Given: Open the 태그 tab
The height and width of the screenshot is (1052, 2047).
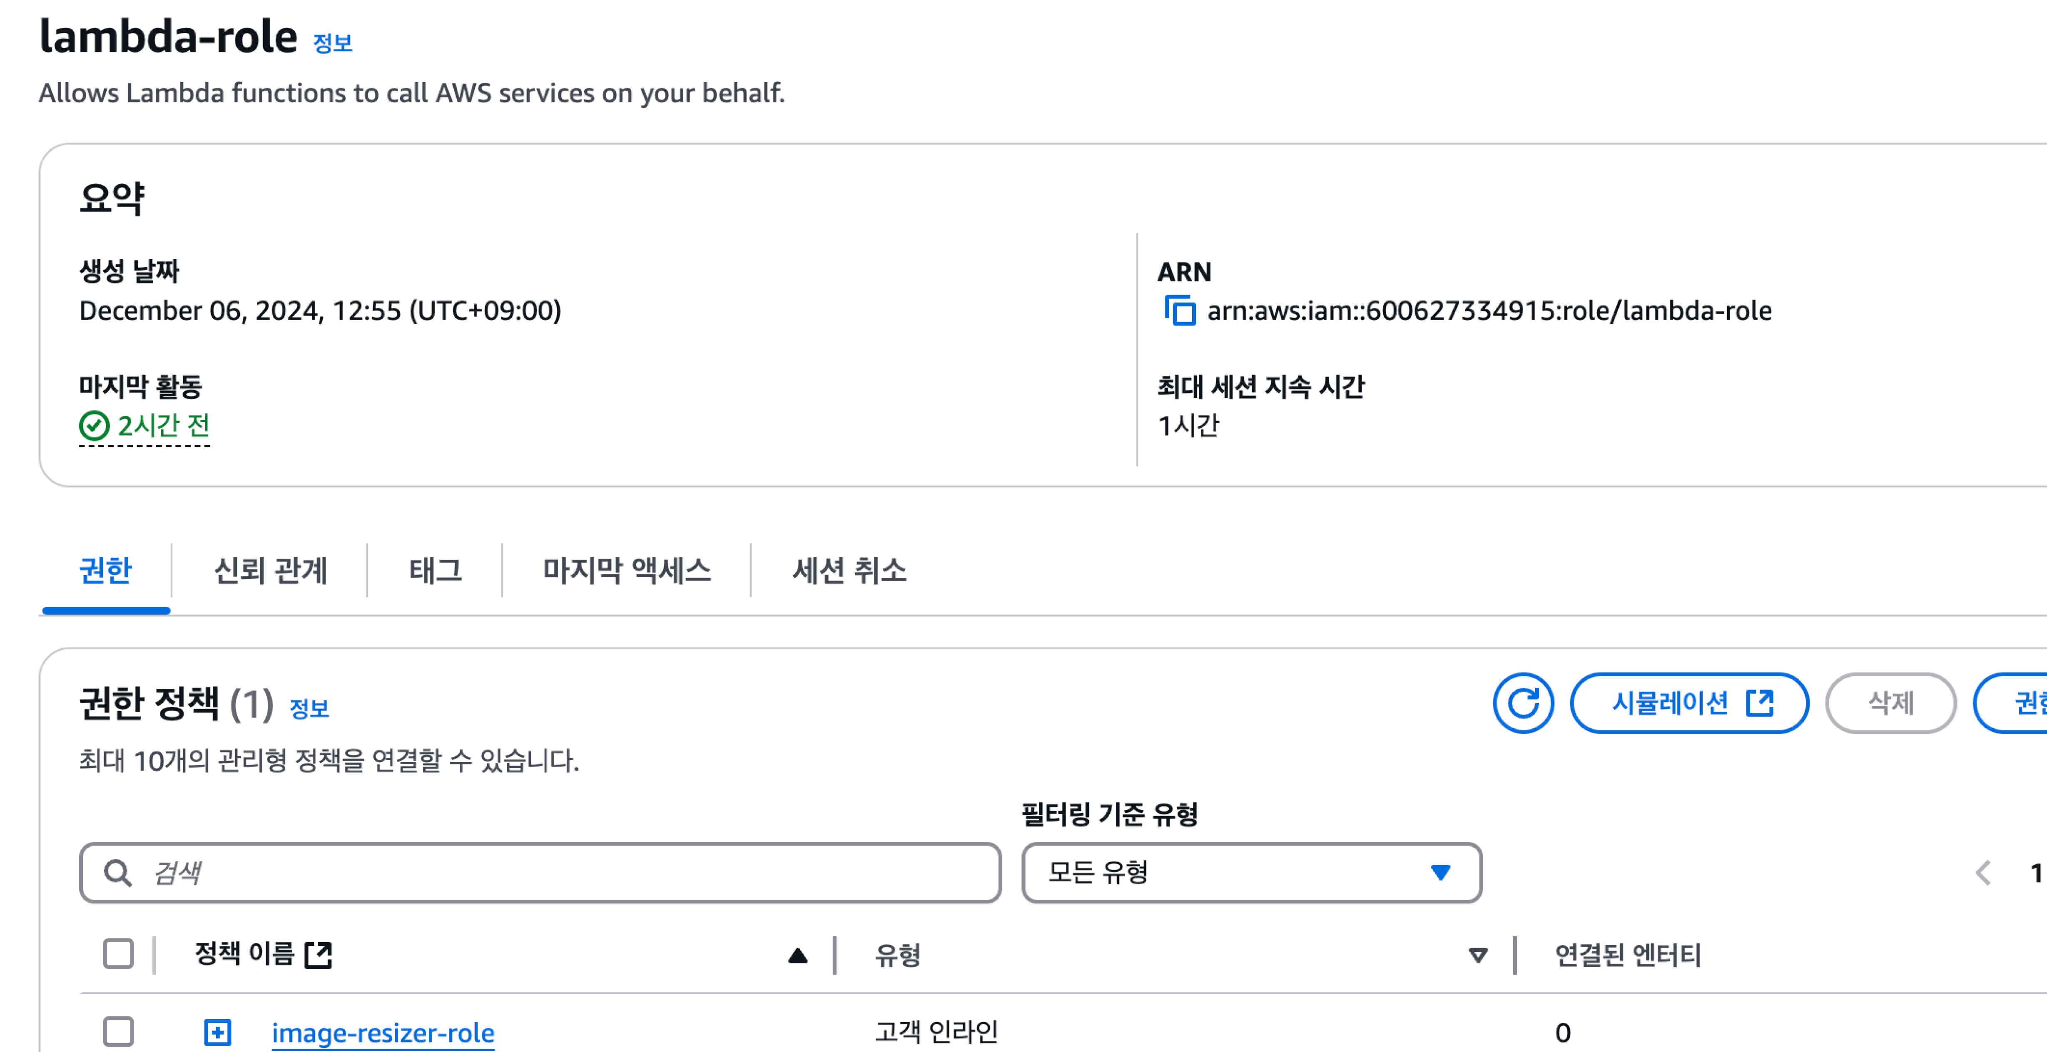Looking at the screenshot, I should [x=435, y=570].
